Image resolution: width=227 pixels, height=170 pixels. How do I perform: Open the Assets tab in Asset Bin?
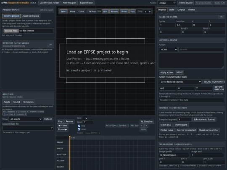[7, 102]
